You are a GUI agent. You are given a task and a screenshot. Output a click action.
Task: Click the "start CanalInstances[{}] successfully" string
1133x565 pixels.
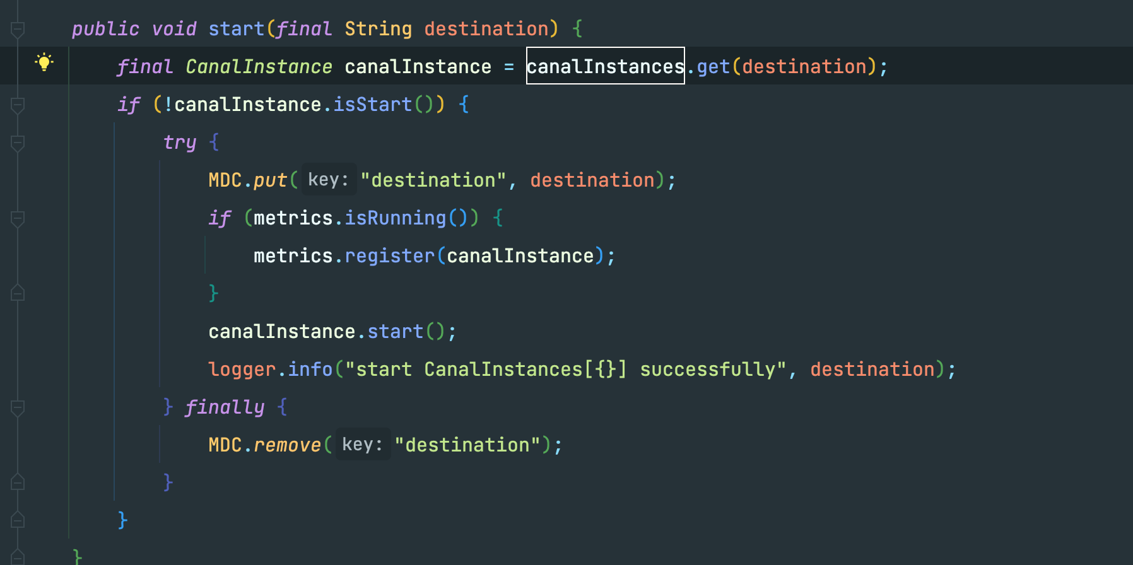[566, 369]
